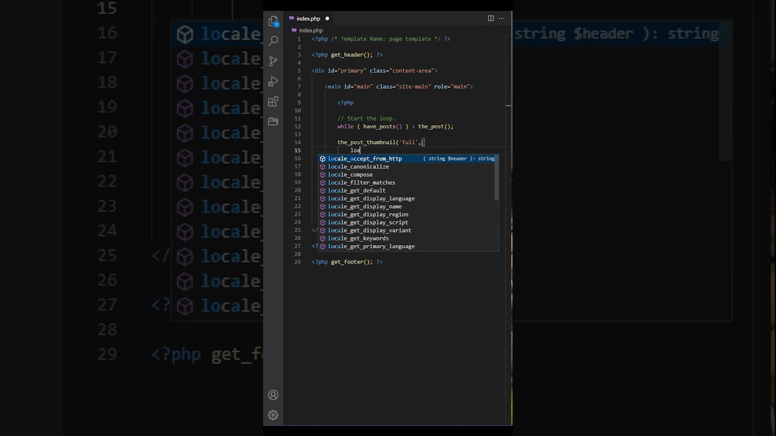
Task: Click the opening <?php tag on line 9
Action: click(x=346, y=103)
